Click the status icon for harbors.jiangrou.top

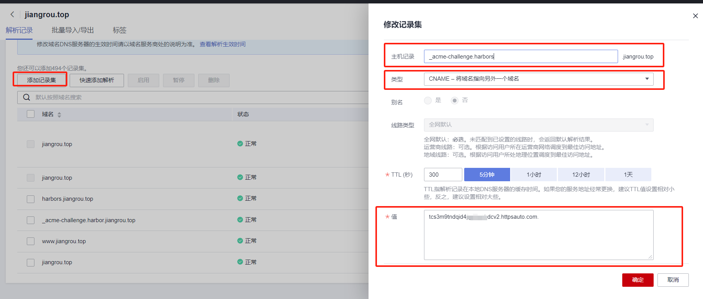(x=240, y=198)
